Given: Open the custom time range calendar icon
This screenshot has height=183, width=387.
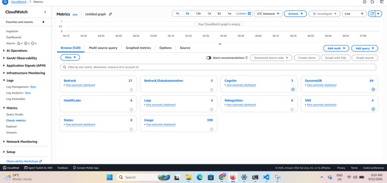Looking at the screenshot, I should [x=249, y=13].
